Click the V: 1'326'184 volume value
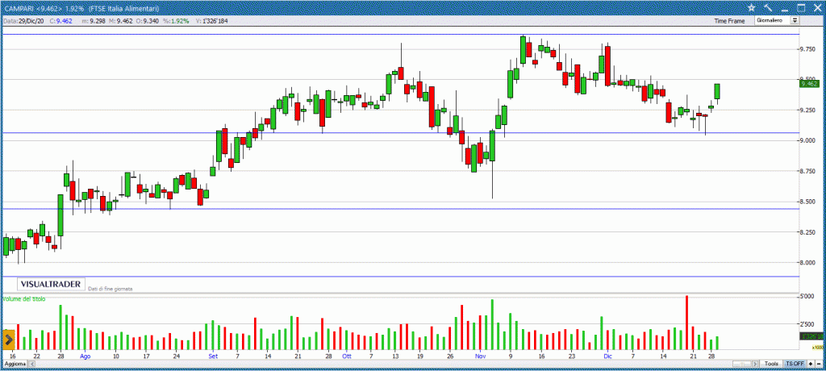 tap(211, 21)
